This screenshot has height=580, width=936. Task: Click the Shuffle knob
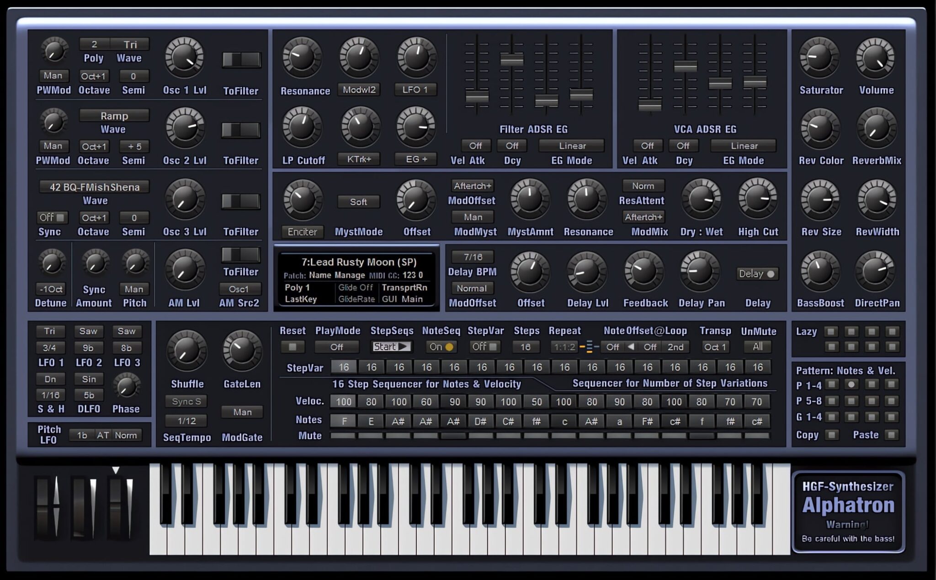[x=186, y=351]
